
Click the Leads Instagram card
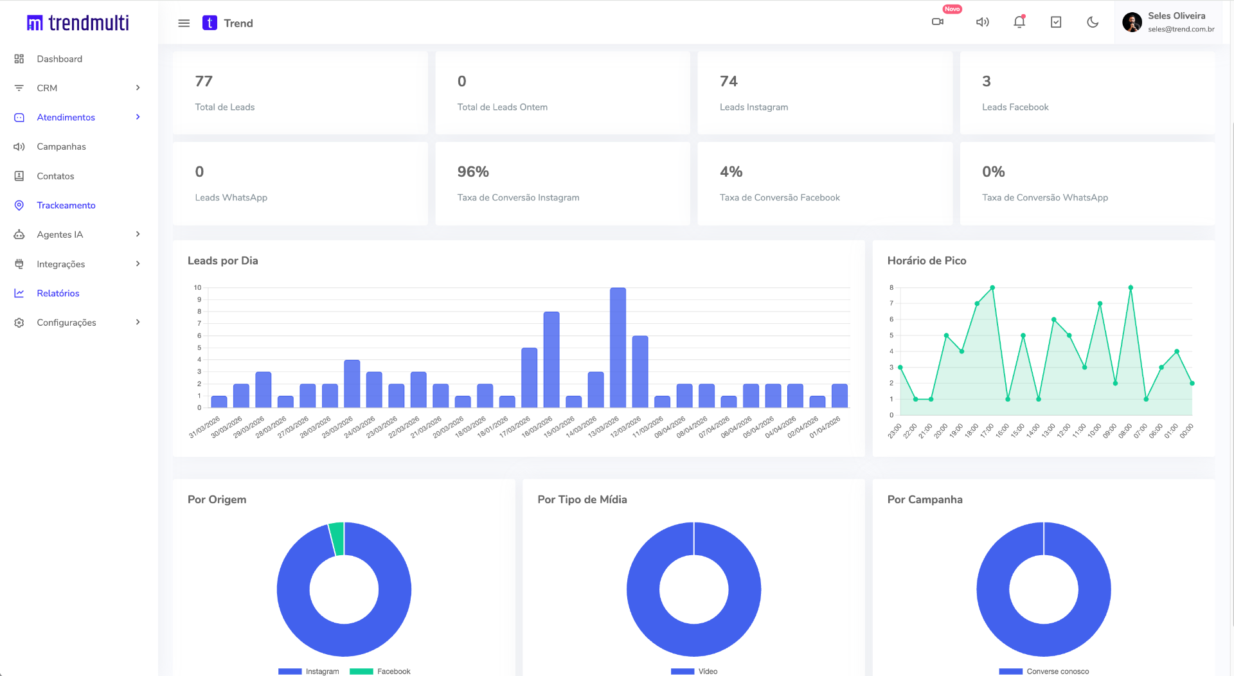(x=825, y=93)
